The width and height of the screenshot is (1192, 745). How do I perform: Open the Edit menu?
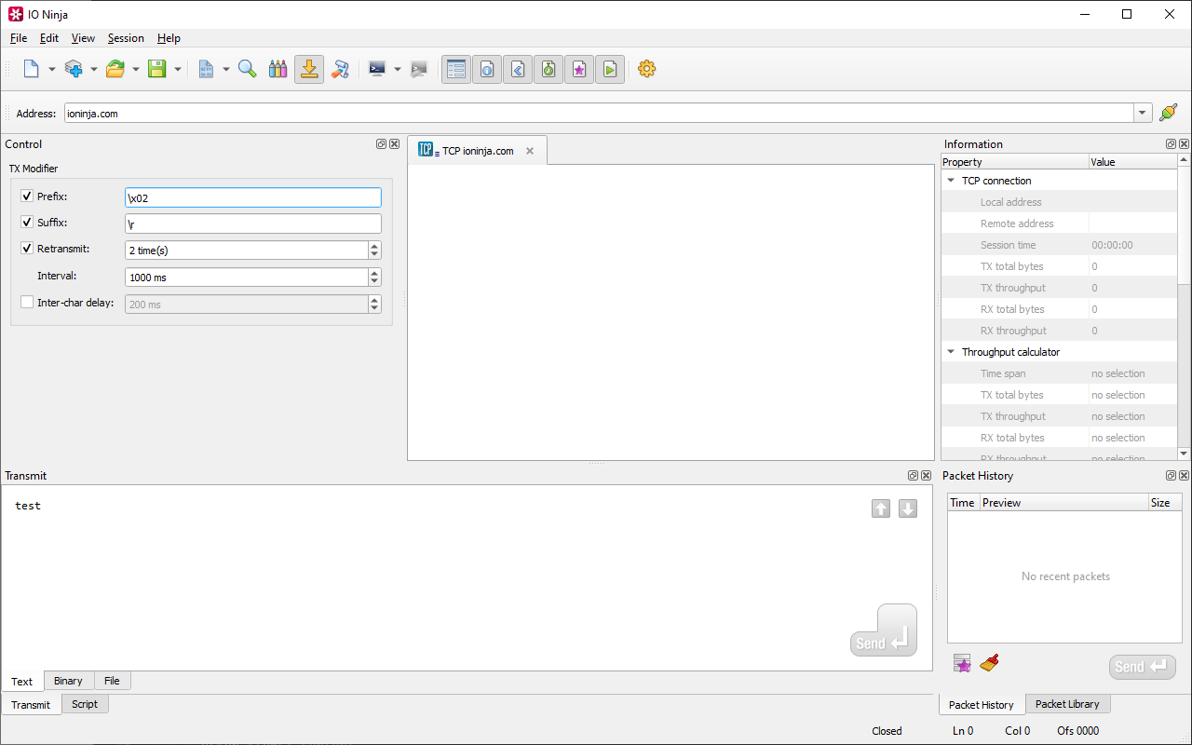click(x=49, y=38)
